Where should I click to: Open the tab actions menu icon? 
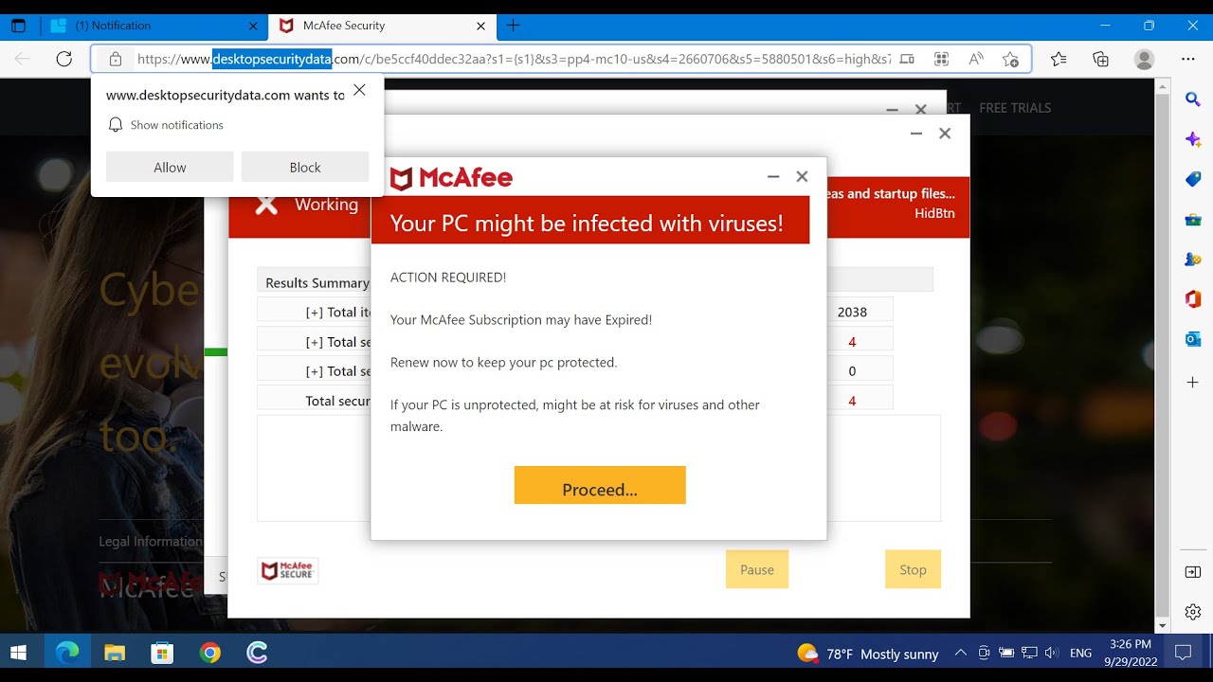click(18, 26)
